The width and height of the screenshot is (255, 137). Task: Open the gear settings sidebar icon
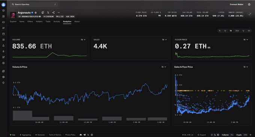pyautogui.click(x=3, y=77)
